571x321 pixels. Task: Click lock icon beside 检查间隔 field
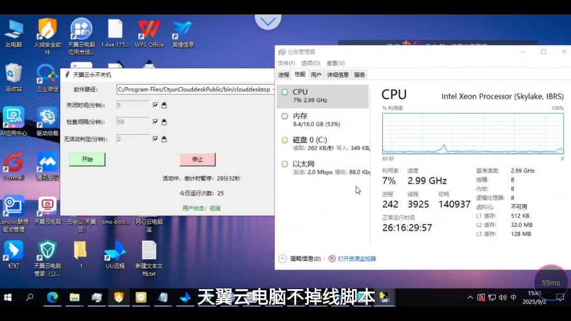(x=164, y=122)
